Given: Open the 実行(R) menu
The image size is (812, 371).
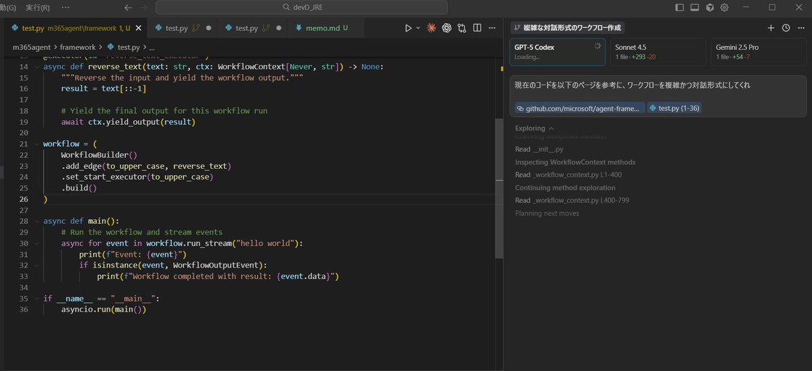Looking at the screenshot, I should tap(37, 7).
